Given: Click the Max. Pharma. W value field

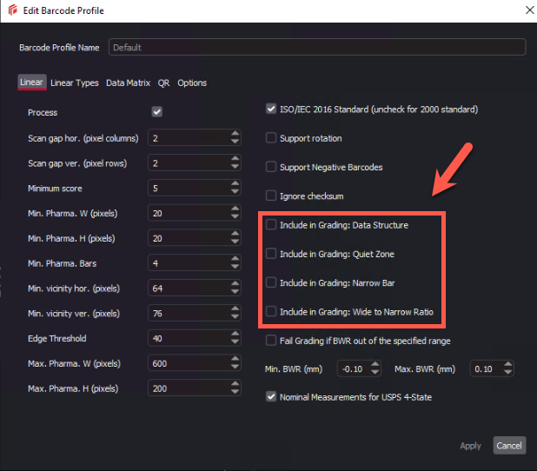Looking at the screenshot, I should [189, 363].
